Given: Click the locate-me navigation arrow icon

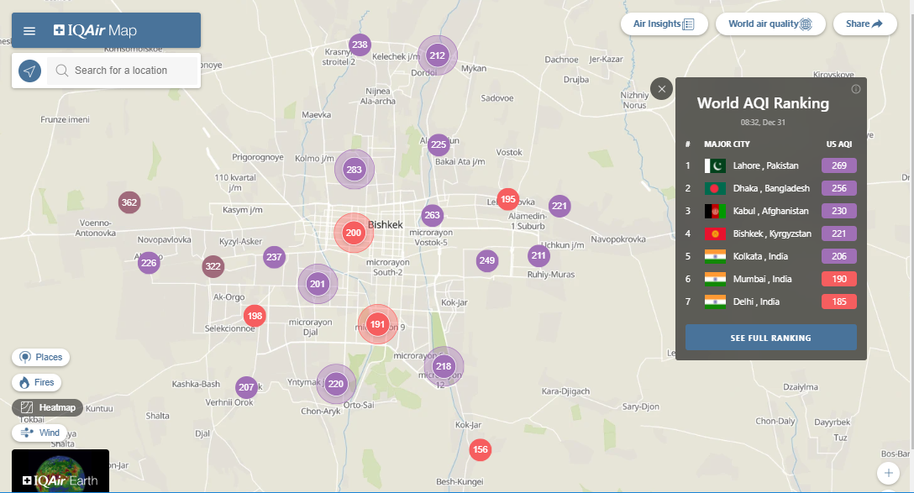Looking at the screenshot, I should [29, 71].
